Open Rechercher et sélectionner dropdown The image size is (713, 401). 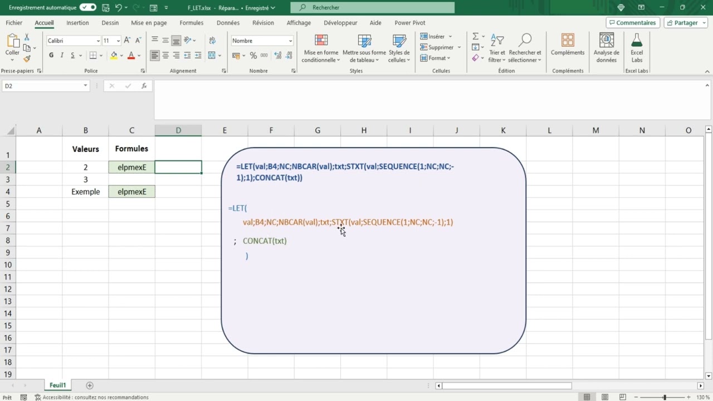(x=525, y=48)
